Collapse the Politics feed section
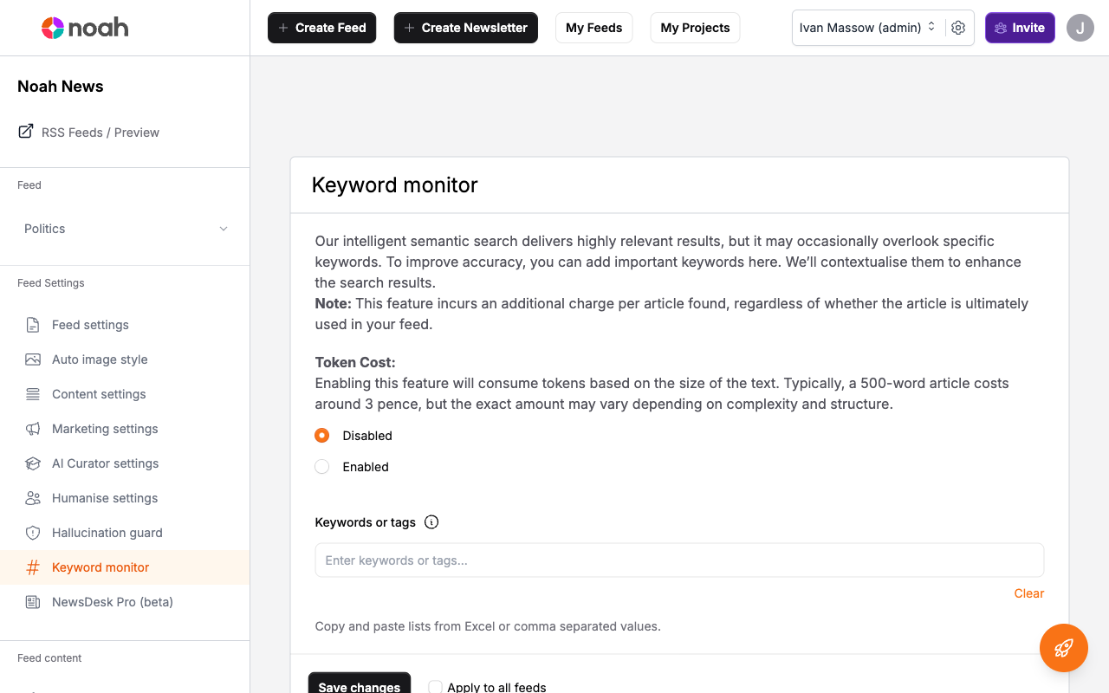The width and height of the screenshot is (1109, 693). [224, 229]
